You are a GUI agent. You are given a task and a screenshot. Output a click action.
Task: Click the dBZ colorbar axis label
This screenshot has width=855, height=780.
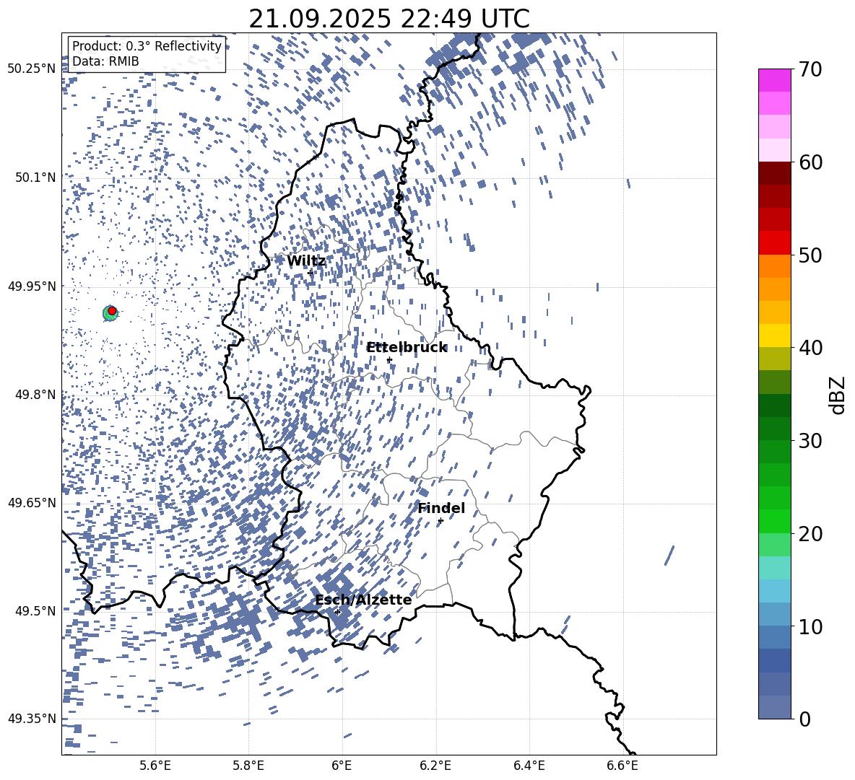point(838,395)
